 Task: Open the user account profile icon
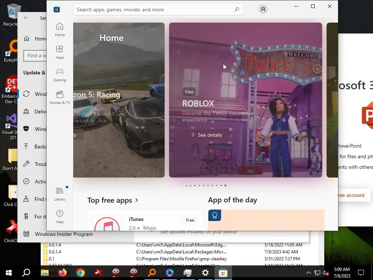(263, 9)
